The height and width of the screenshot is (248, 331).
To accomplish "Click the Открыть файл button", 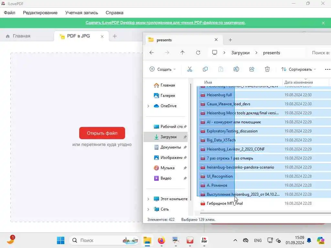I will point(102,133).
